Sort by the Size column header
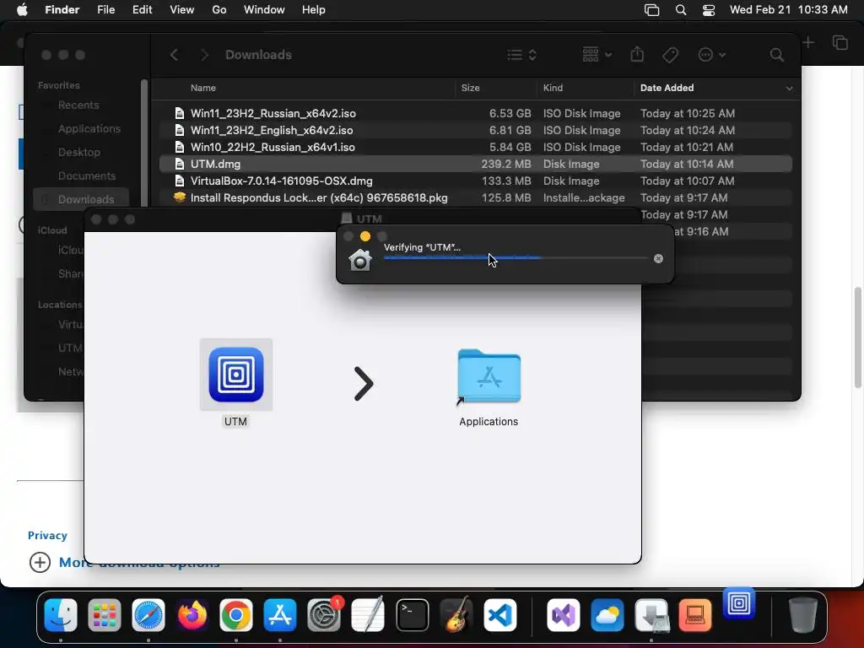This screenshot has width=864, height=648. click(470, 88)
